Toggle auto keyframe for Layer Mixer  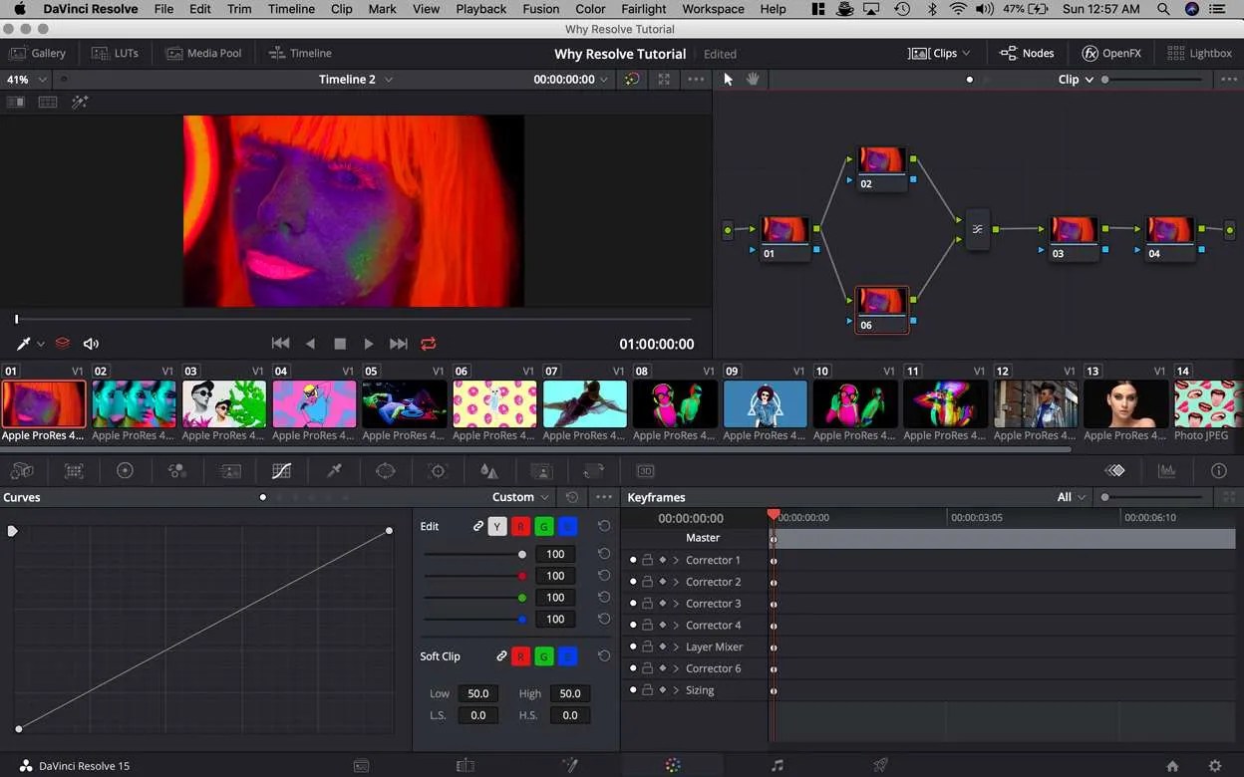point(663,647)
